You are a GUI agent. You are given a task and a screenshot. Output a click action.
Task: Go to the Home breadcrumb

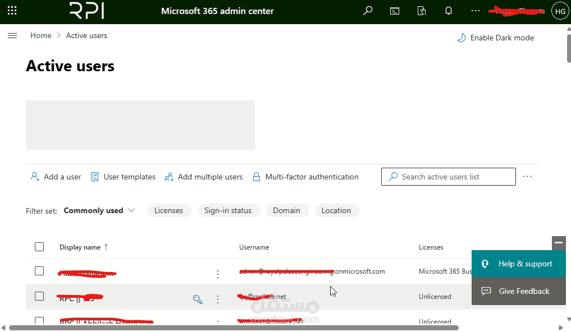pos(41,36)
